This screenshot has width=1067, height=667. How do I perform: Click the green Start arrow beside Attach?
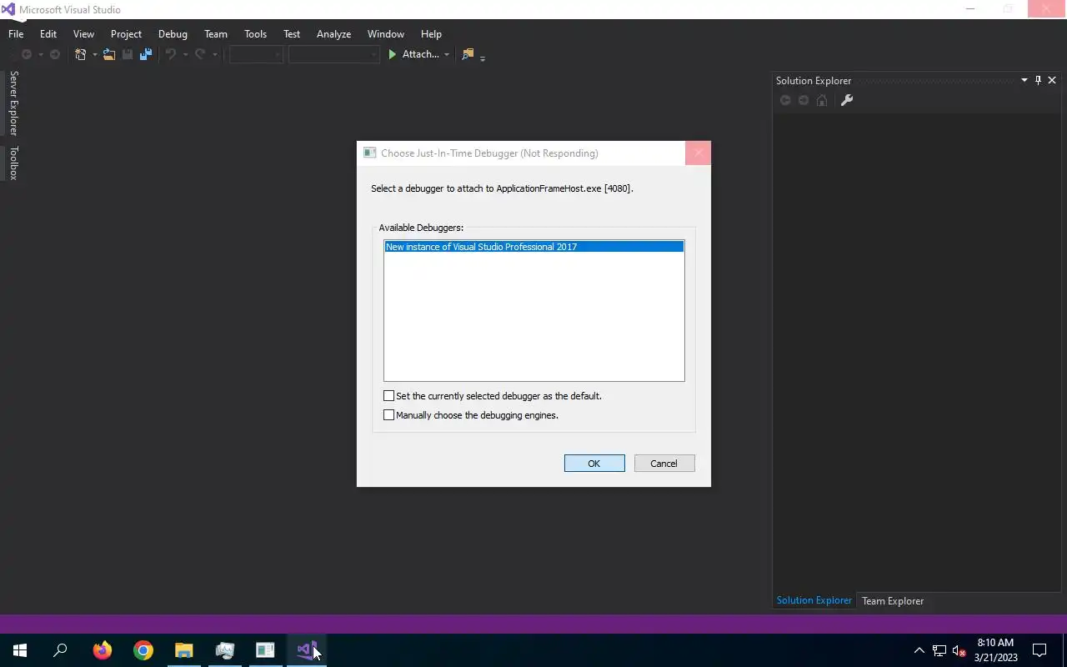(x=393, y=54)
